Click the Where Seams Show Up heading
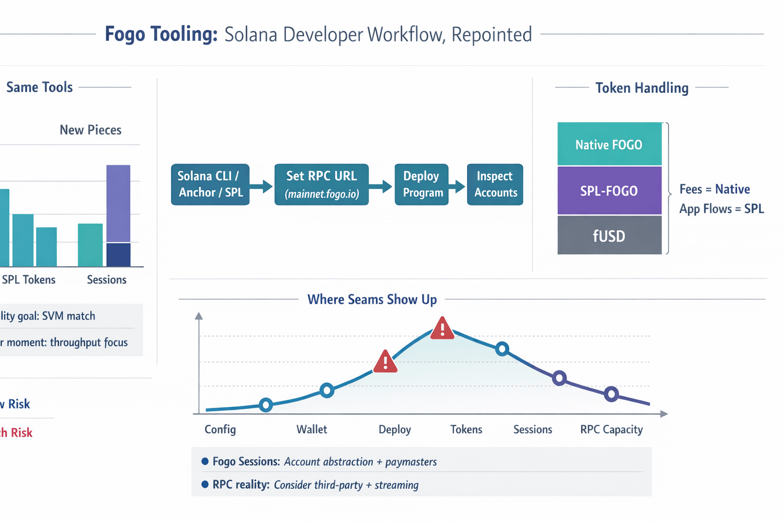Viewport: 784px width, 522px height. point(372,299)
